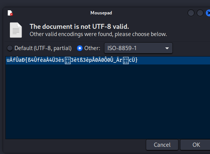Click the 0086 unknown-glyph box in preview
This screenshot has width=210, height=154.
(126, 60)
